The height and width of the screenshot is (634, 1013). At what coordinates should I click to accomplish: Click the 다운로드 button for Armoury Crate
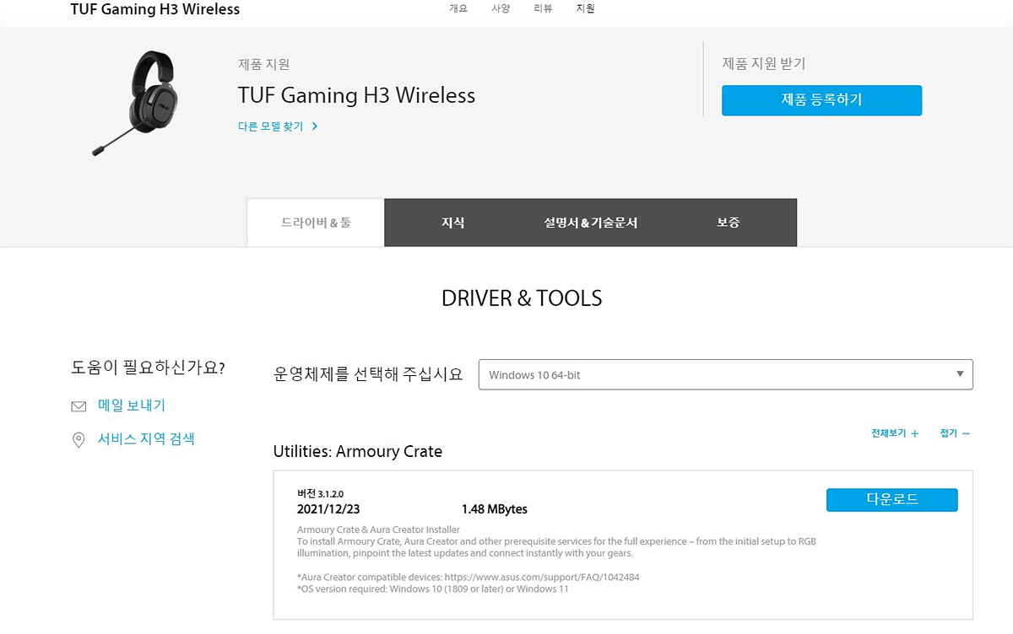(891, 499)
